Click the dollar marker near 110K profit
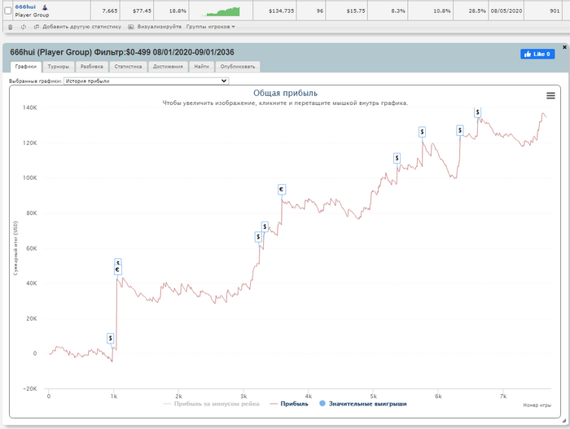 click(397, 158)
